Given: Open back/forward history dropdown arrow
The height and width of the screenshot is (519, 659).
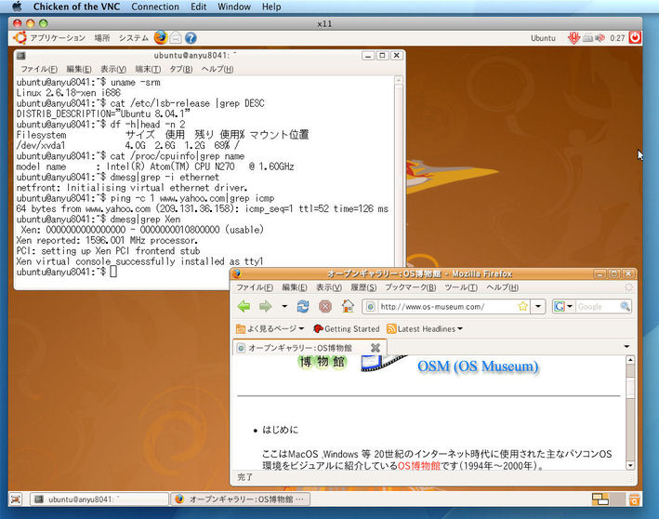Looking at the screenshot, I should click(x=284, y=306).
